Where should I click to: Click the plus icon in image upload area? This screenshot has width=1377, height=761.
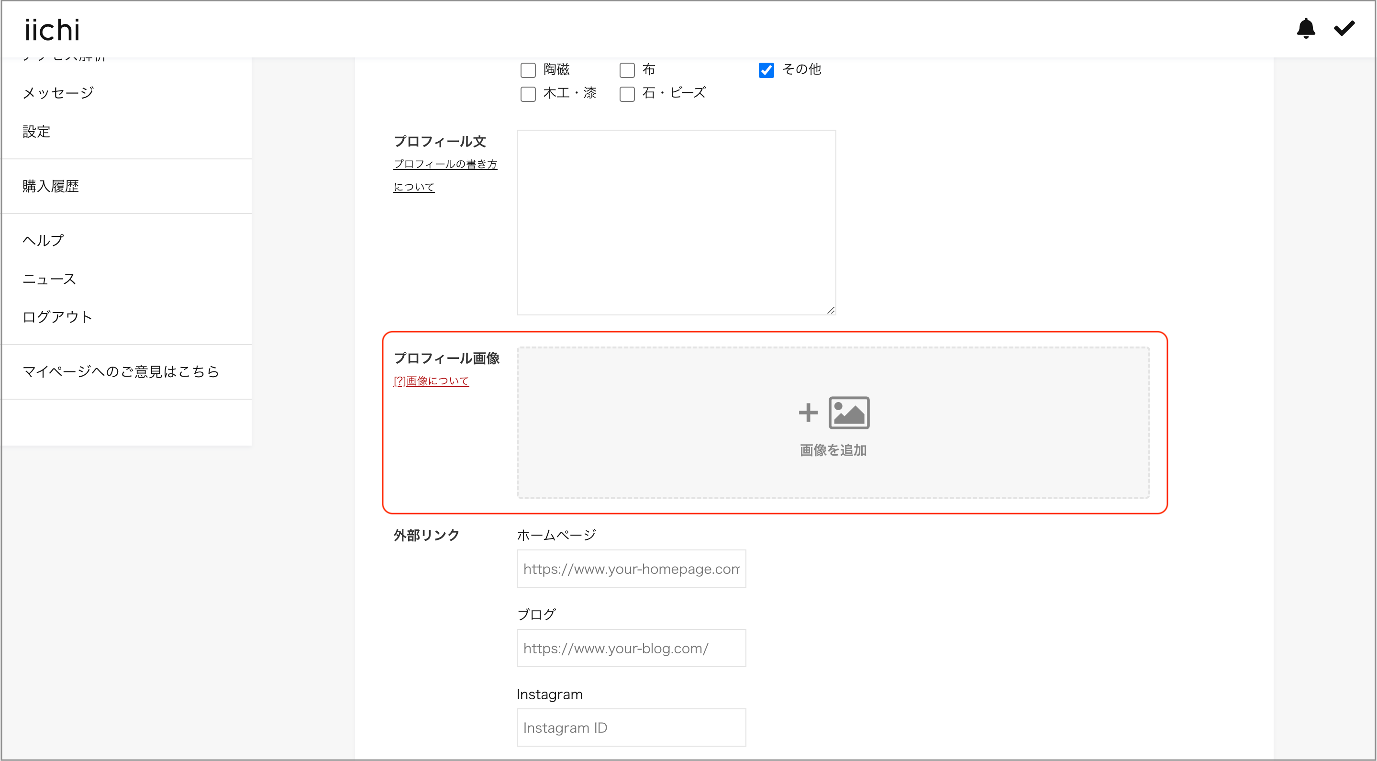pyautogui.click(x=808, y=412)
